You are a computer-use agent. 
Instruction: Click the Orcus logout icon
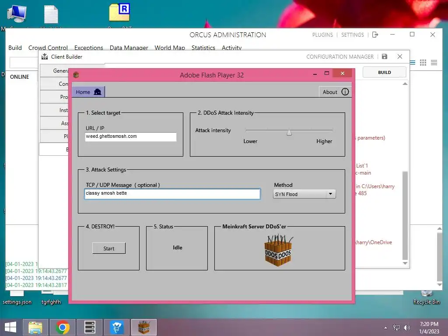[x=375, y=35]
